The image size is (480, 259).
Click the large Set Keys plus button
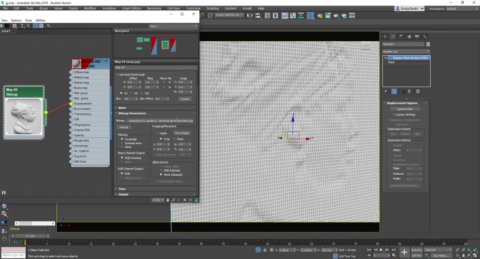pos(405,252)
